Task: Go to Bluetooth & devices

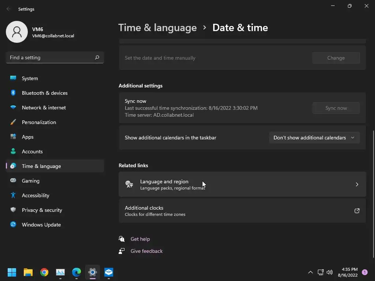Action: (55, 93)
